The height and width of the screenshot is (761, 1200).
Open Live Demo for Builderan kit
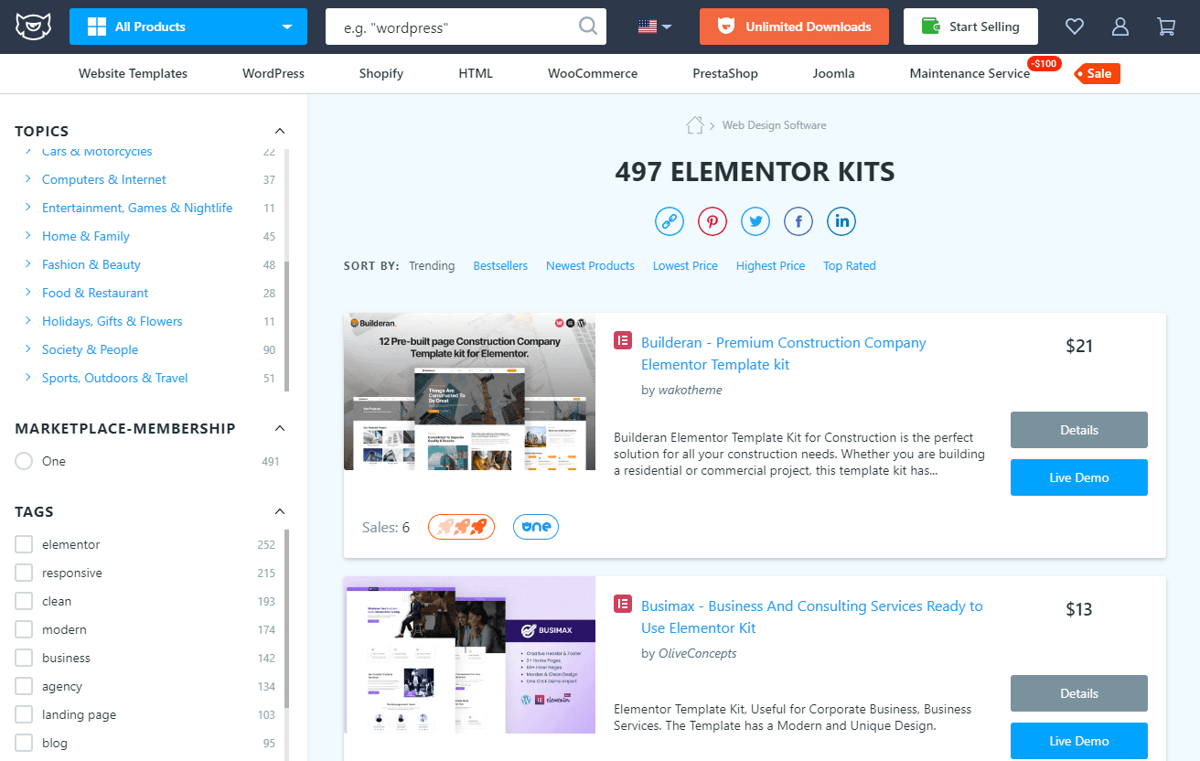pyautogui.click(x=1079, y=477)
